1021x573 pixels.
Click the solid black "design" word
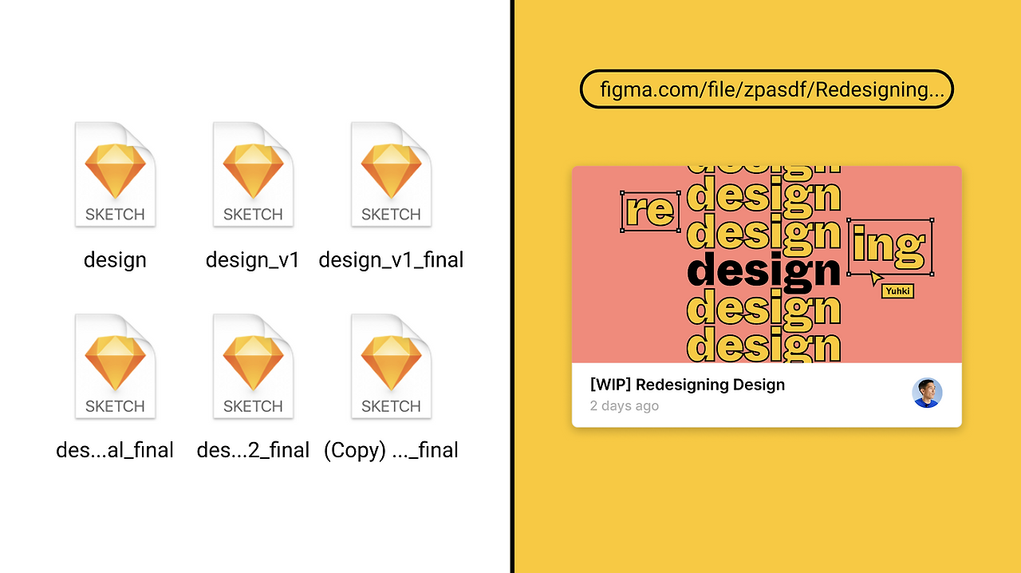tap(763, 271)
